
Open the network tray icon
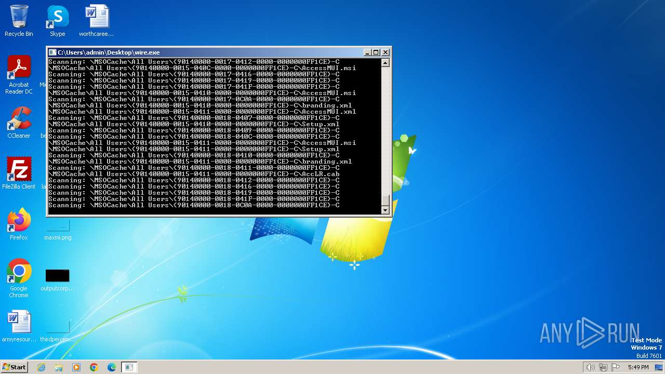[603, 367]
